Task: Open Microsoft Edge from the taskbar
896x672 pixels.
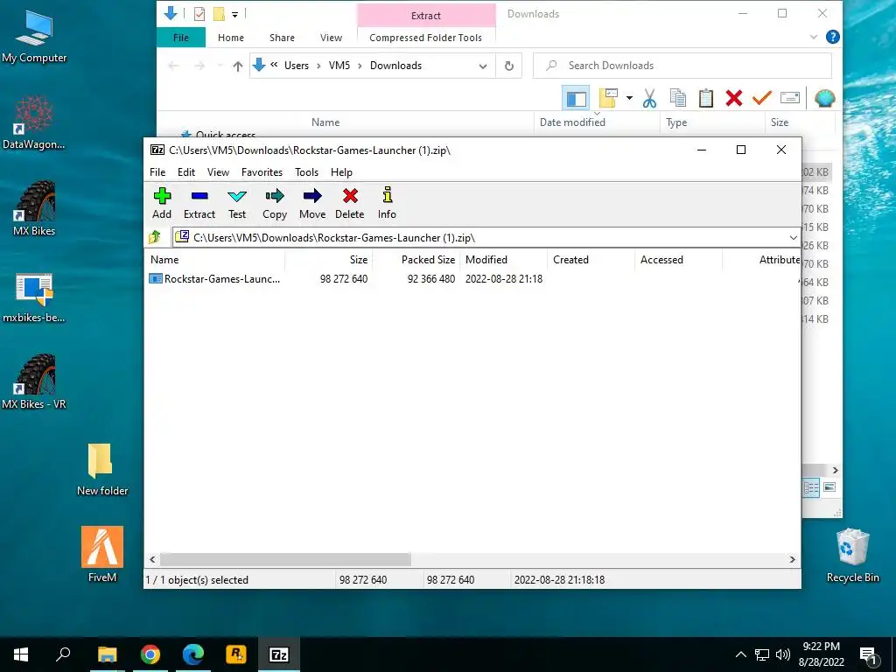Action: click(x=193, y=654)
